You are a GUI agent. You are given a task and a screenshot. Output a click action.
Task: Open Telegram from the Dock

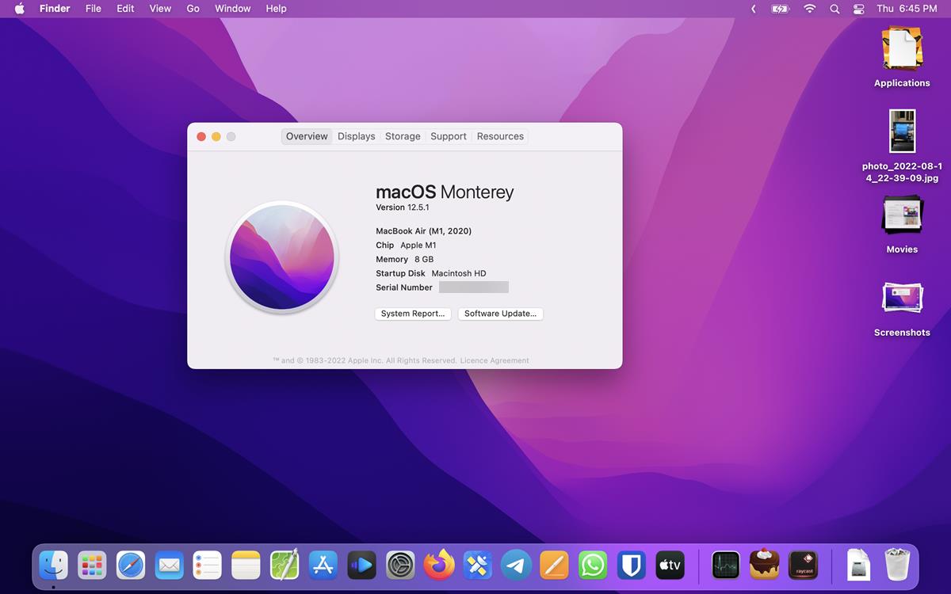click(x=517, y=565)
